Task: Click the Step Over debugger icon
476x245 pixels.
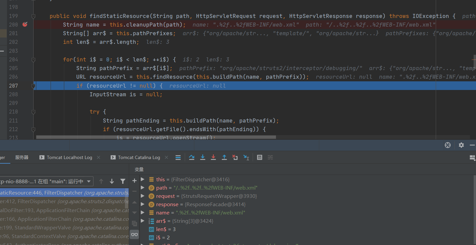Action: [191, 157]
